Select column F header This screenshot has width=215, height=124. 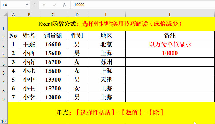(170, 15)
